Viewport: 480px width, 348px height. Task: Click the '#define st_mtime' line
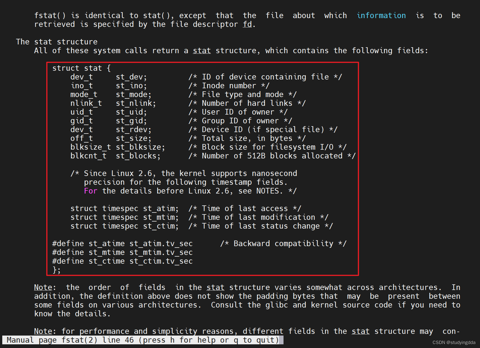pyautogui.click(x=122, y=252)
